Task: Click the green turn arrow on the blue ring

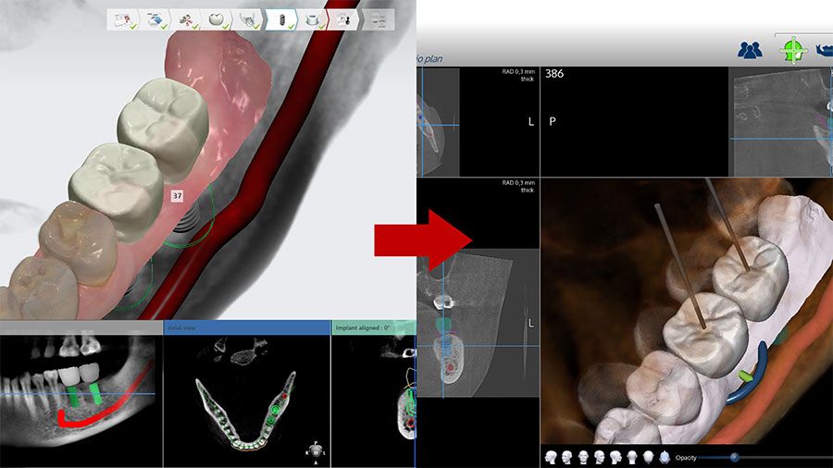Action: 746,376
